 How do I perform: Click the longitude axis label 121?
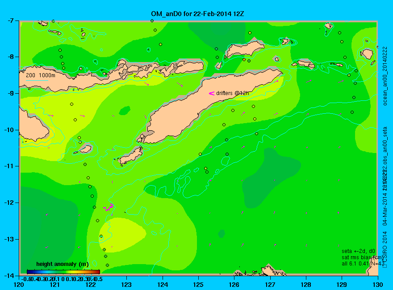point(54,285)
